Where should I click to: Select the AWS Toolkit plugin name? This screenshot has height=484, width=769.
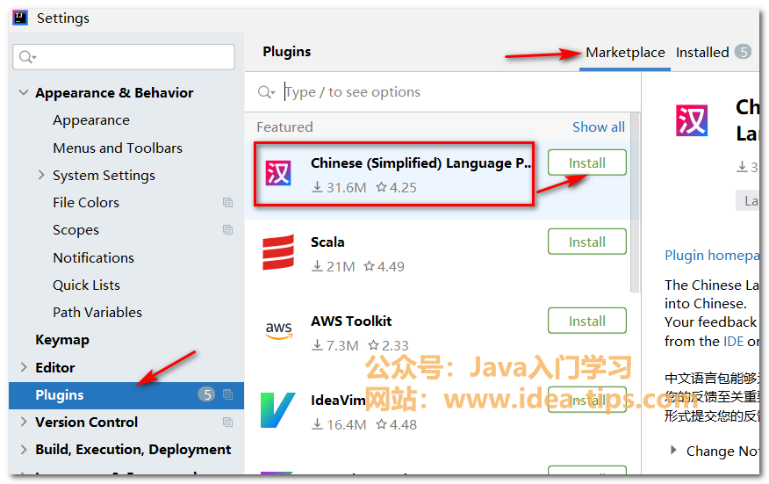[351, 321]
